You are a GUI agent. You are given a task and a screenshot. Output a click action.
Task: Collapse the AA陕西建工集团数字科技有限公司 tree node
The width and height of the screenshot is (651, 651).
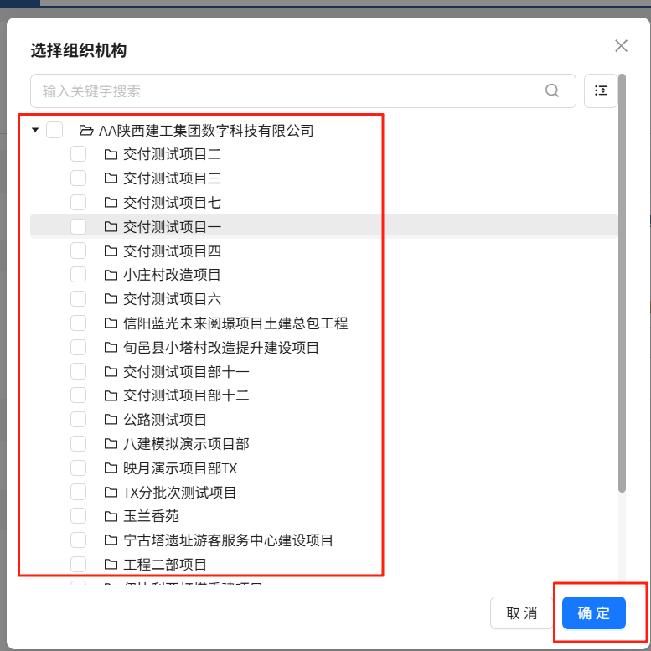click(x=35, y=130)
